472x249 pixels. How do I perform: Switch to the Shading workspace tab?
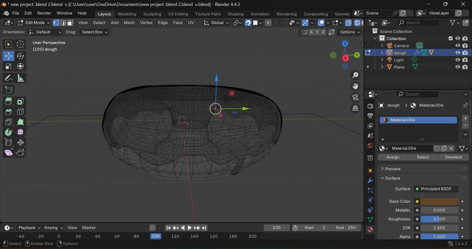point(235,14)
